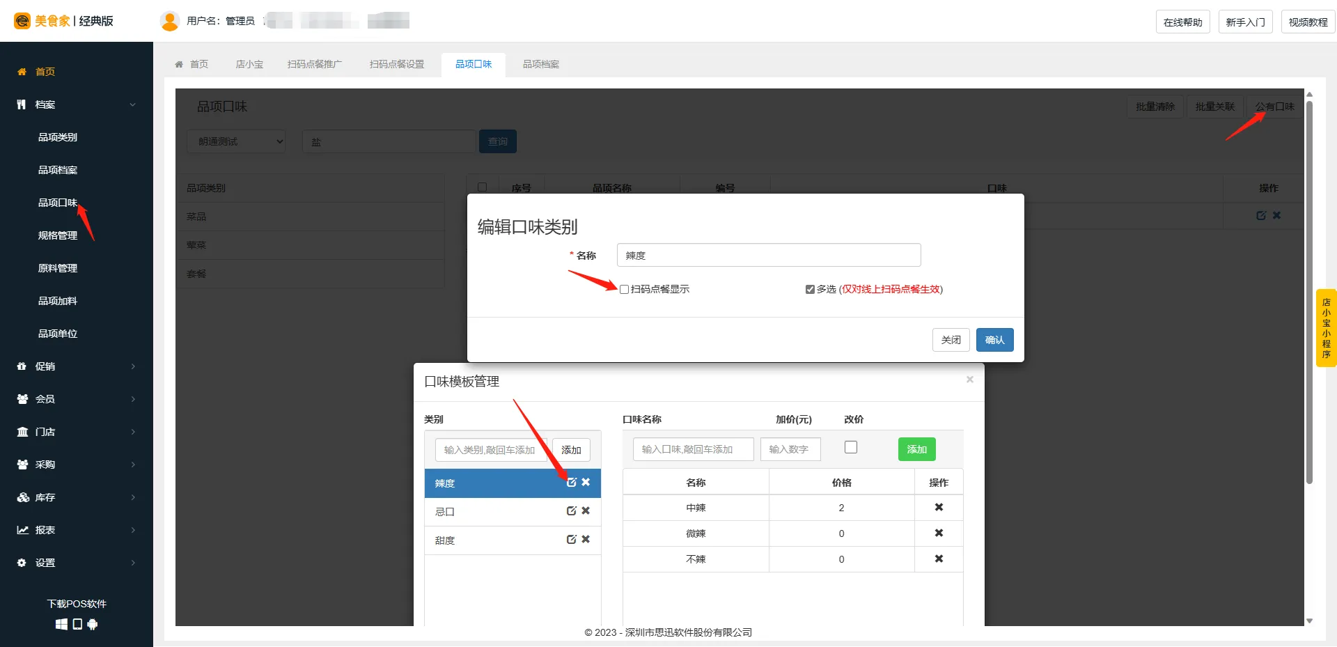Remove the 不辣 flavor row

pos(939,559)
